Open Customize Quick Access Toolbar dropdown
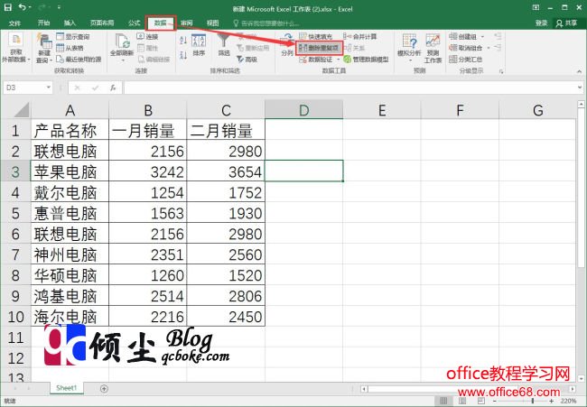 pos(59,7)
